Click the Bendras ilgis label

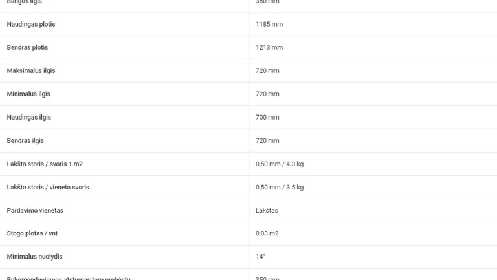(x=25, y=140)
